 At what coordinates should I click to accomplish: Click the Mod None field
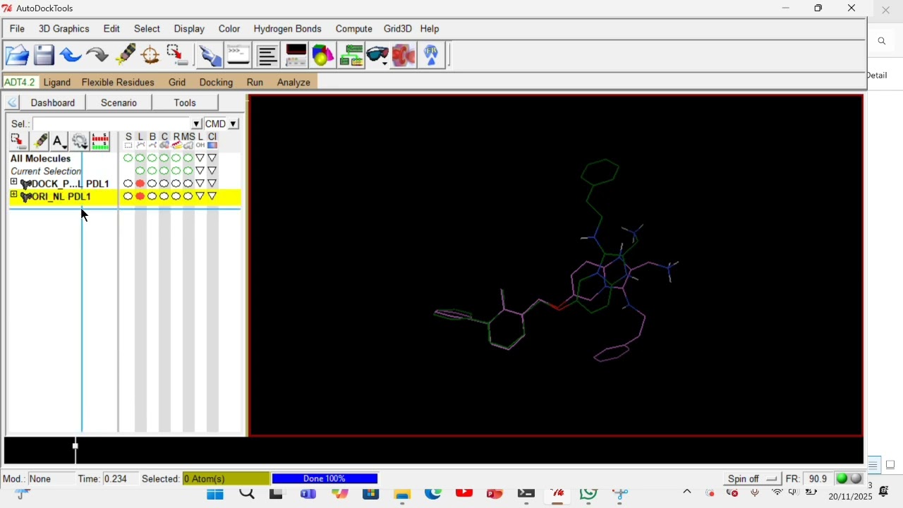tap(51, 479)
